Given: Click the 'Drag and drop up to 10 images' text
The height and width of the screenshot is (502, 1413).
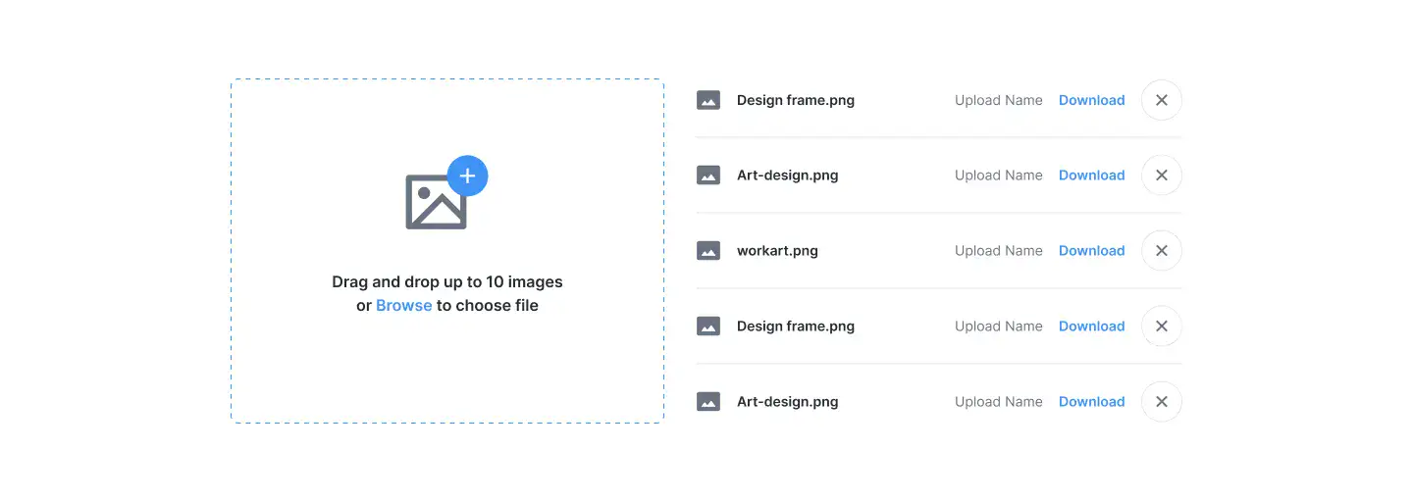Looking at the screenshot, I should click(447, 282).
